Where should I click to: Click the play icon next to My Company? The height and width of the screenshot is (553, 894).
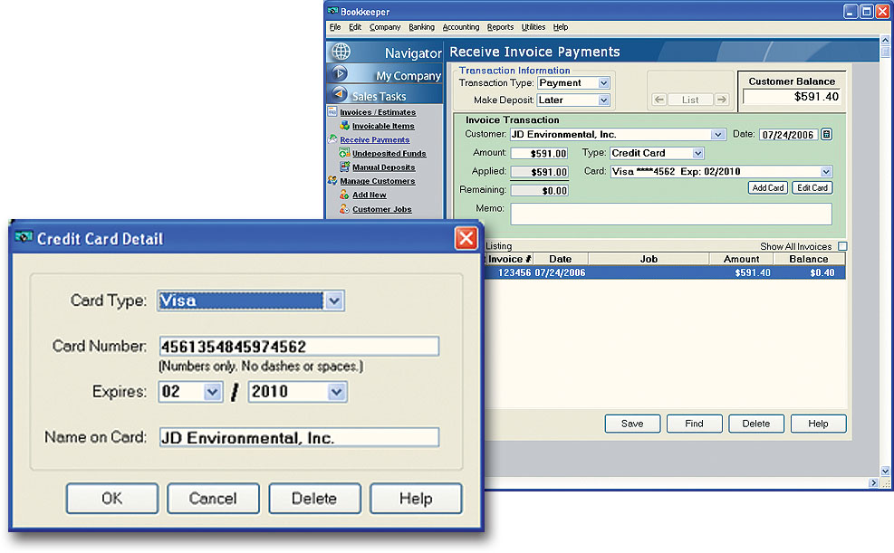click(340, 73)
